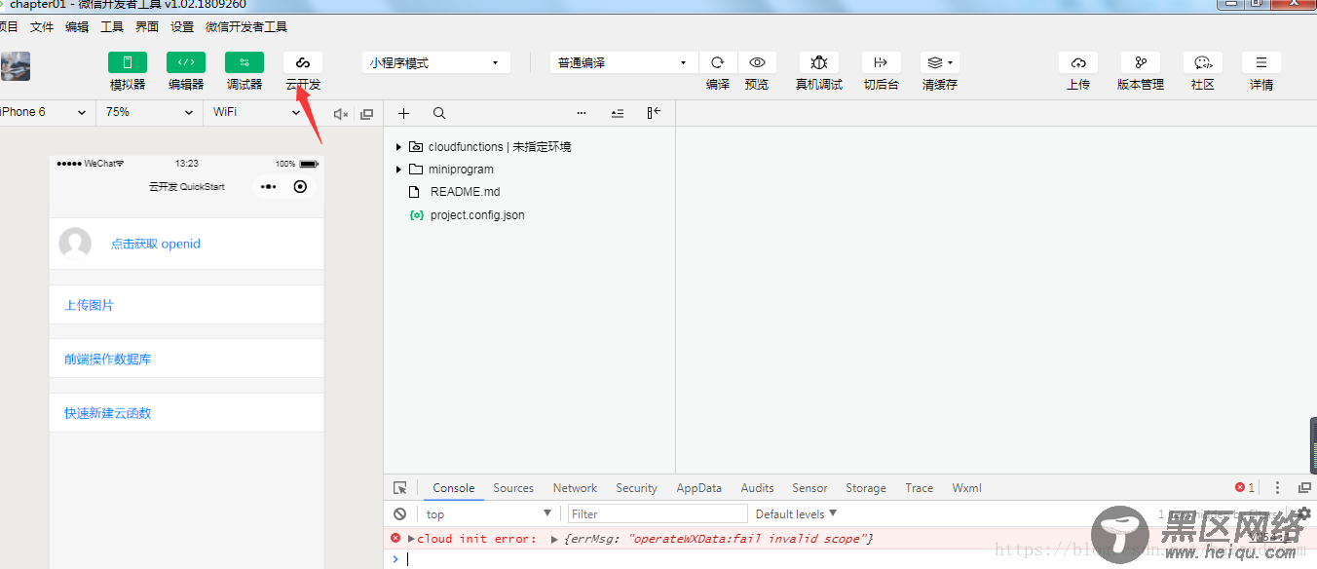Open the 小程序模式 mode dropdown
Image resolution: width=1317 pixels, height=569 pixels.
pos(436,62)
